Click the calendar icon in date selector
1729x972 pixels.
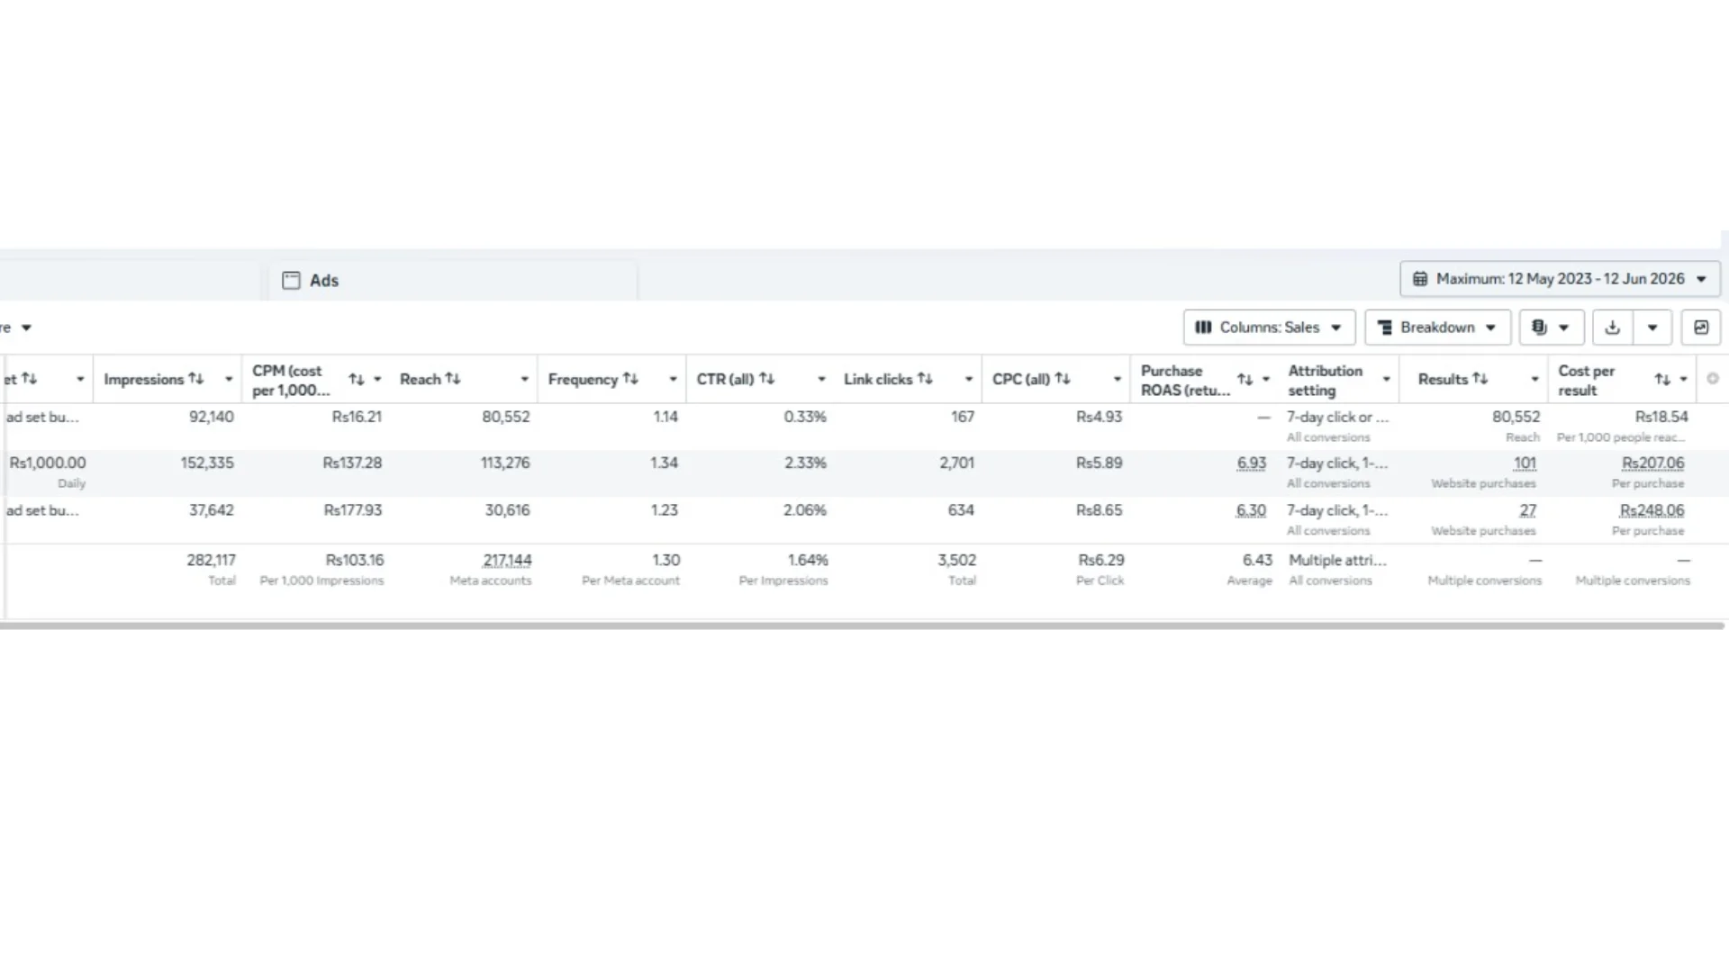[x=1420, y=279]
